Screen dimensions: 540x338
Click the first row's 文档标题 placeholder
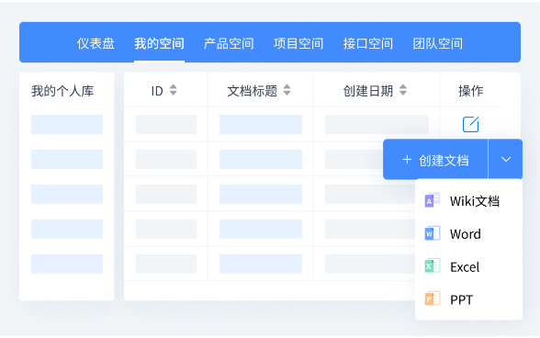261,124
